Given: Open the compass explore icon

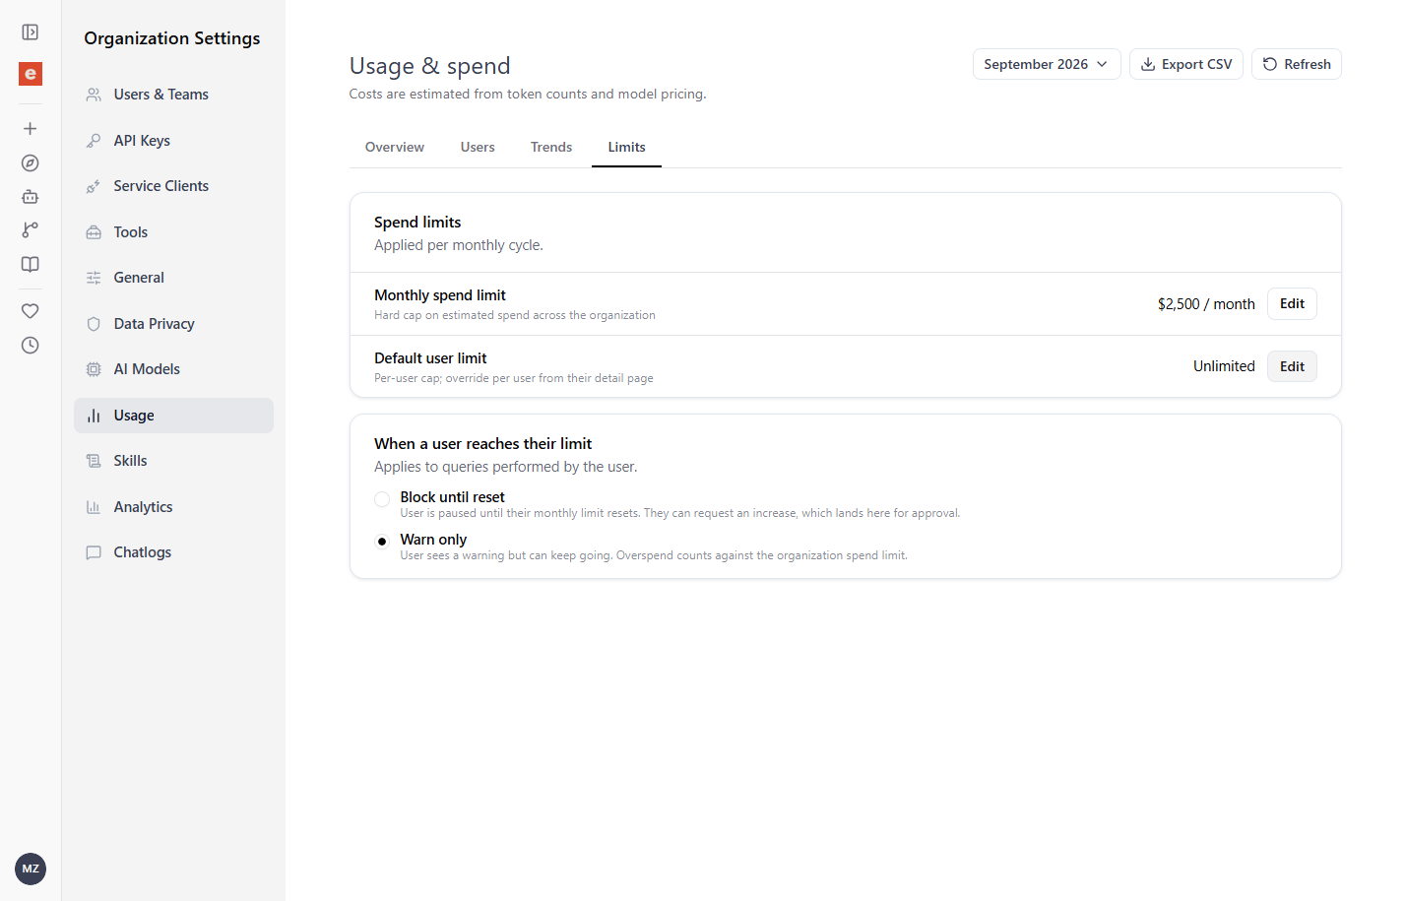Looking at the screenshot, I should (31, 163).
